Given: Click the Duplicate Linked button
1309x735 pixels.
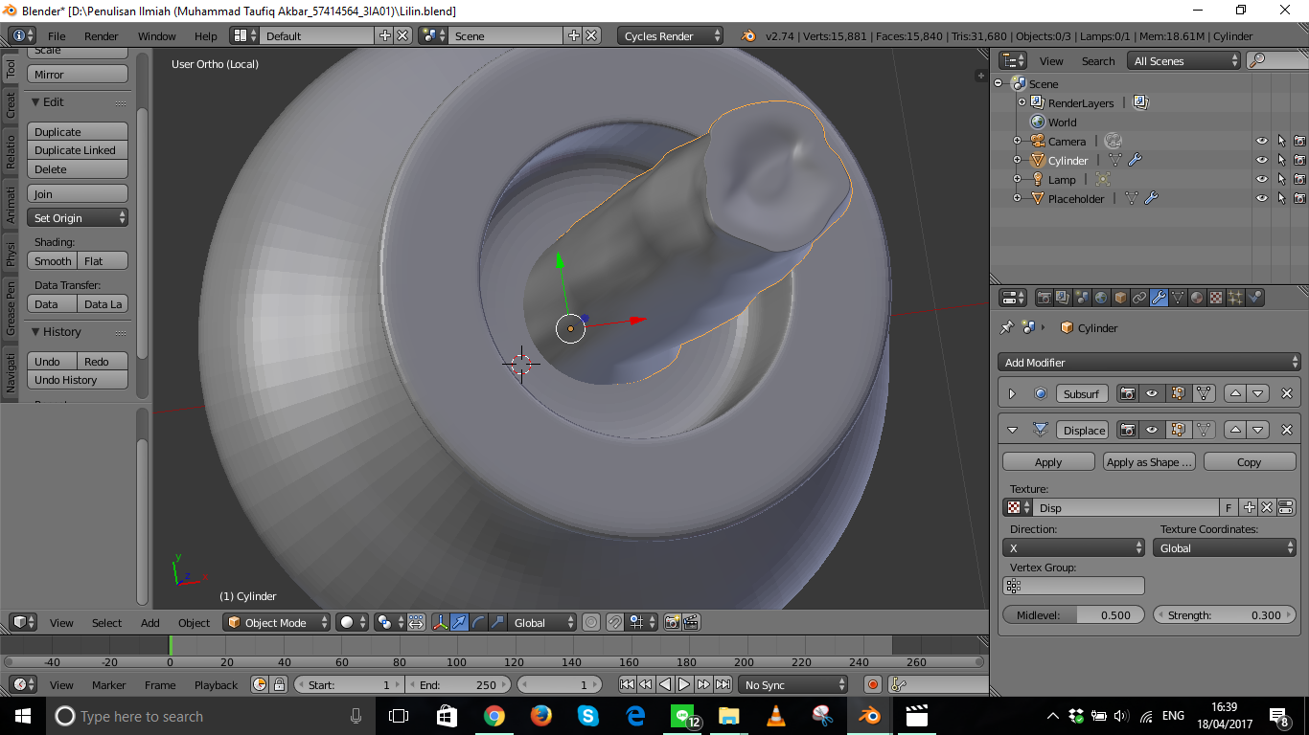Looking at the screenshot, I should tap(78, 149).
